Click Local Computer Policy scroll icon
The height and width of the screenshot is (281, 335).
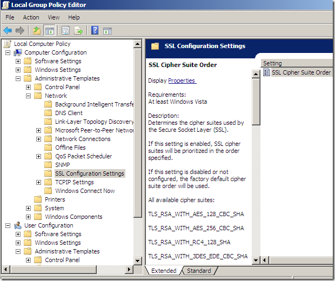coord(8,44)
